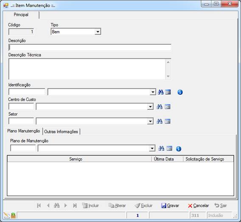The height and width of the screenshot is (222, 241).
Task: Open the form icon beside Setor
Action: tap(168, 121)
